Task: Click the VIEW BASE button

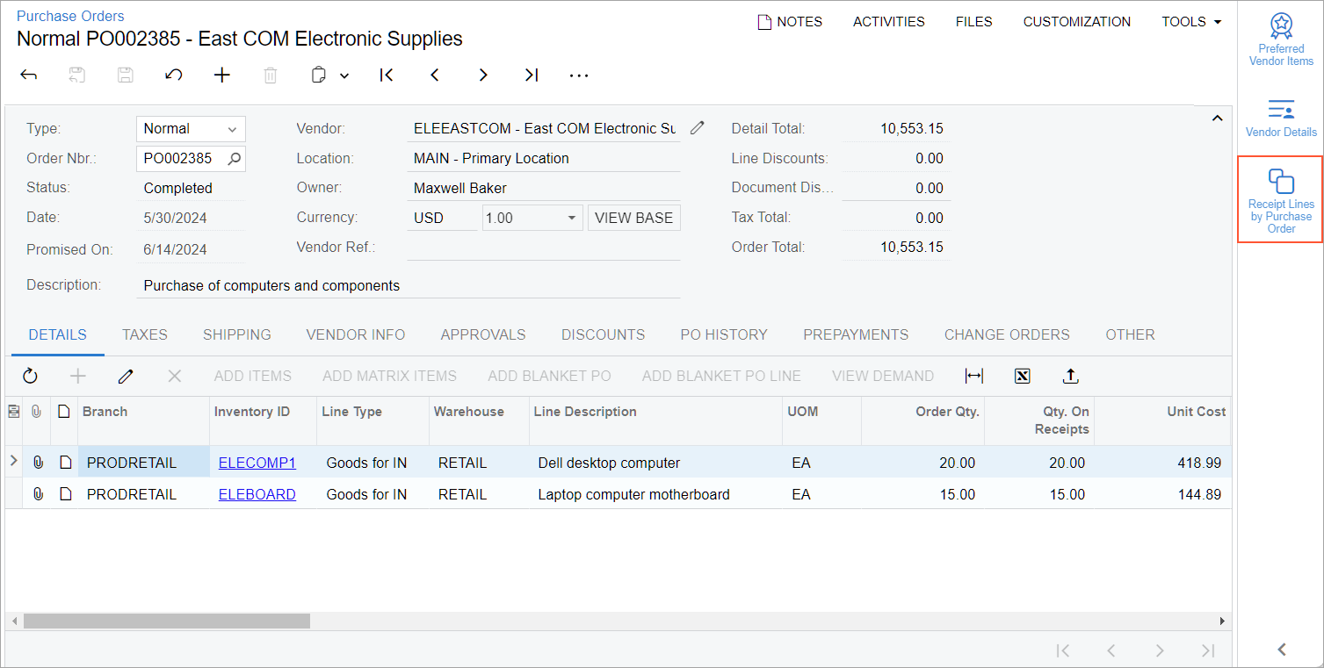Action: [633, 218]
